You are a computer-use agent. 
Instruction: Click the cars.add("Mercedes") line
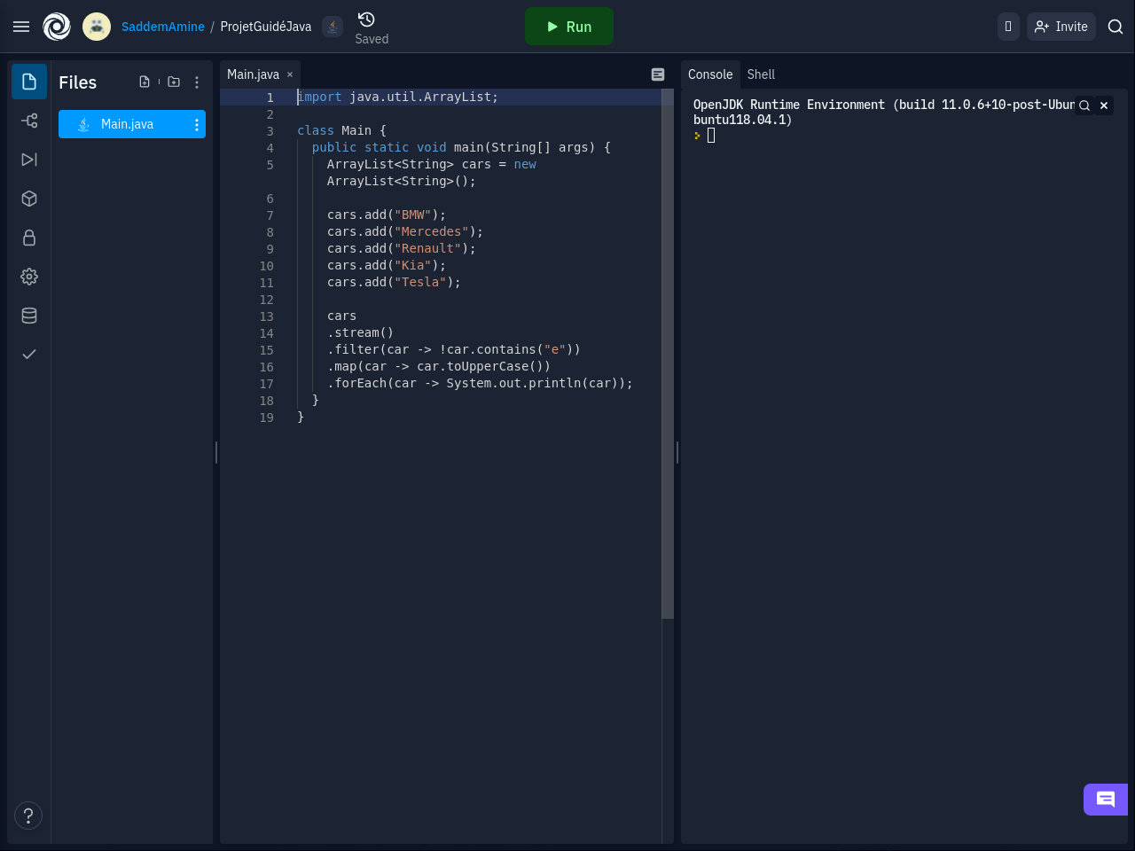(405, 231)
